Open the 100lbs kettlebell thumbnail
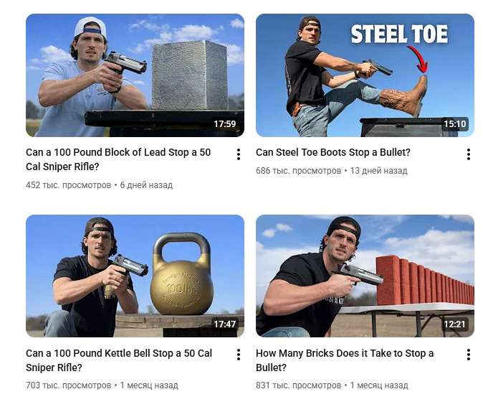 point(135,276)
